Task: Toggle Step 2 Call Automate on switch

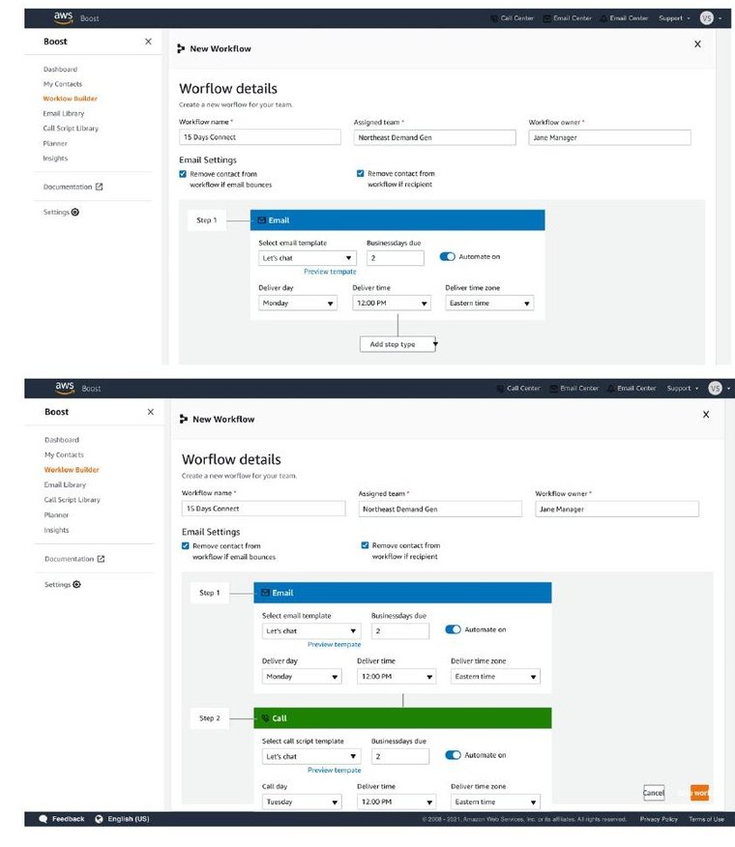Action: 453,754
